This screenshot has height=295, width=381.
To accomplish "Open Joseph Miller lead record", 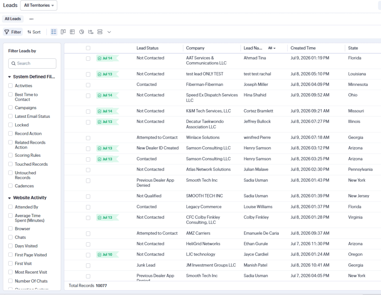I will pos(256,84).
